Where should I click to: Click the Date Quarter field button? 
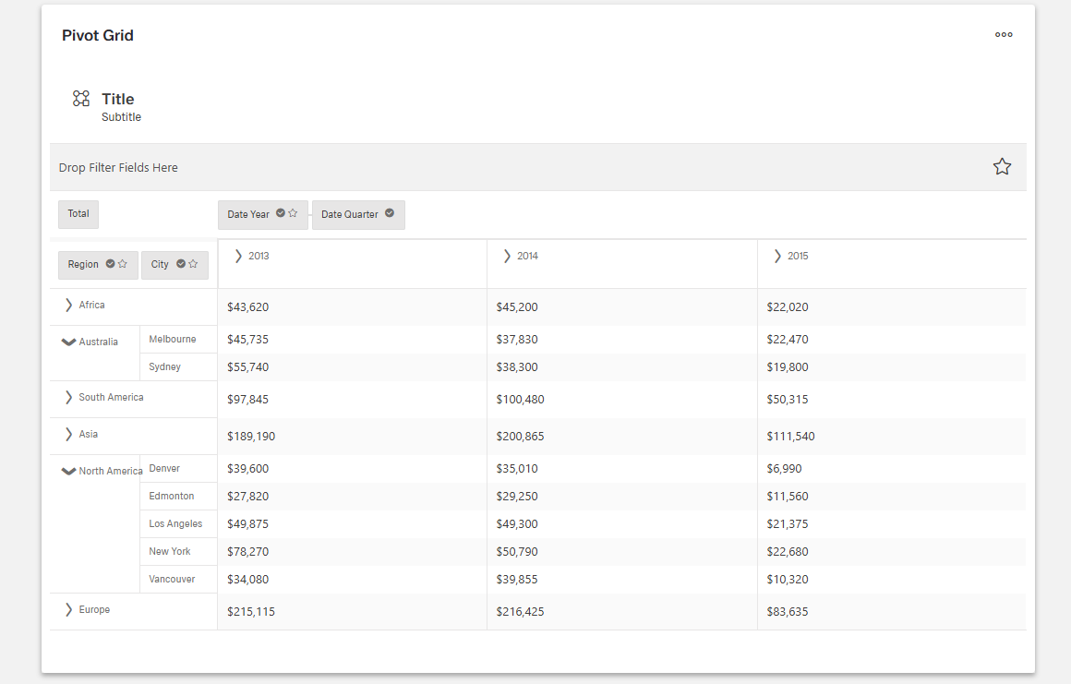pyautogui.click(x=350, y=214)
